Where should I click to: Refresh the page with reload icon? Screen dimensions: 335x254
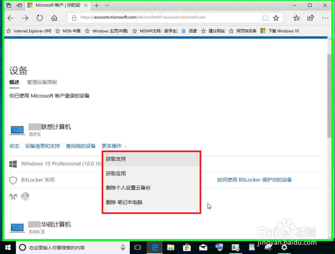point(40,18)
